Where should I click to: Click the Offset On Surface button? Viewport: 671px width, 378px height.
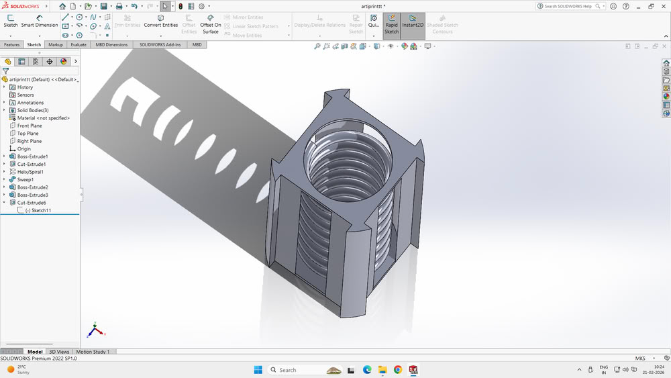(x=211, y=24)
